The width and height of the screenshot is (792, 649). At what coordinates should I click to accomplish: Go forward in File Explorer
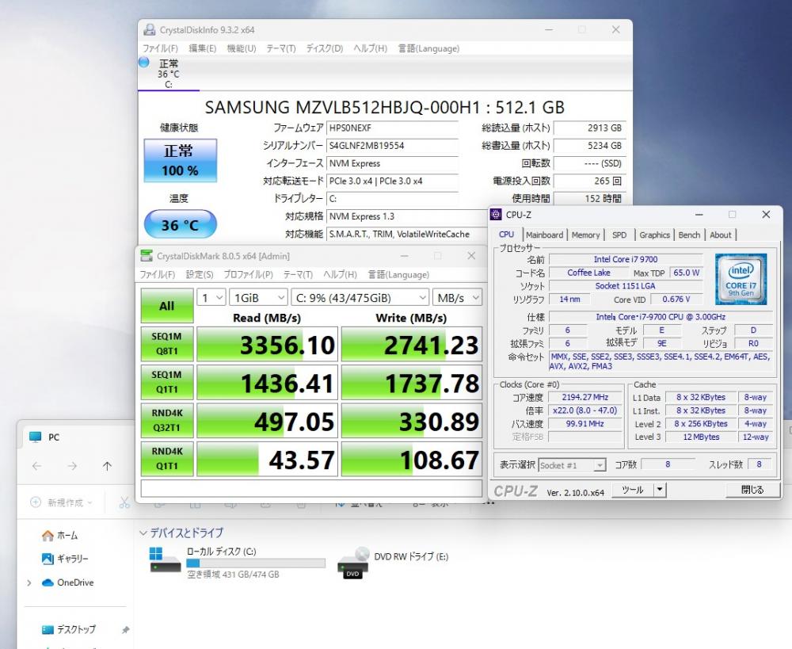click(x=72, y=465)
